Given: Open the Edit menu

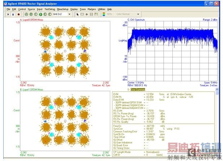Looking at the screenshot, I should point(14,9).
